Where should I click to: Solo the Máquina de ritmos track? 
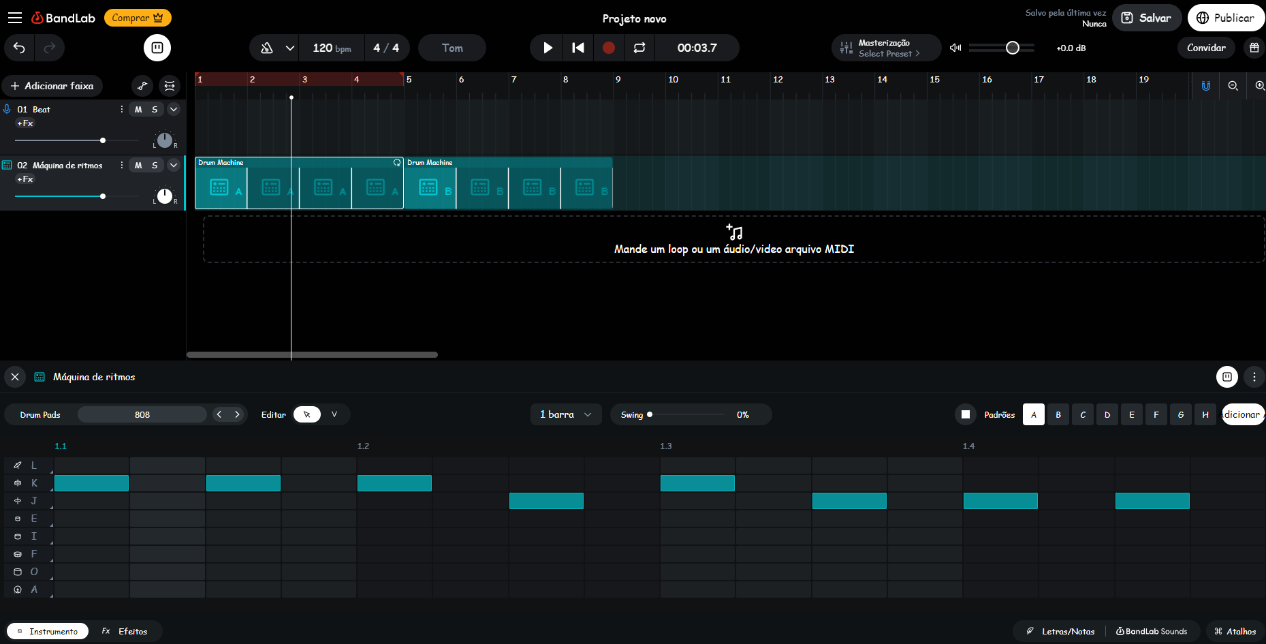(155, 166)
